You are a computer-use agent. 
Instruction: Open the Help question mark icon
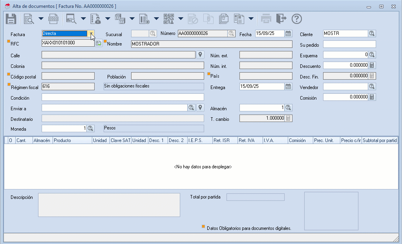[x=297, y=18]
